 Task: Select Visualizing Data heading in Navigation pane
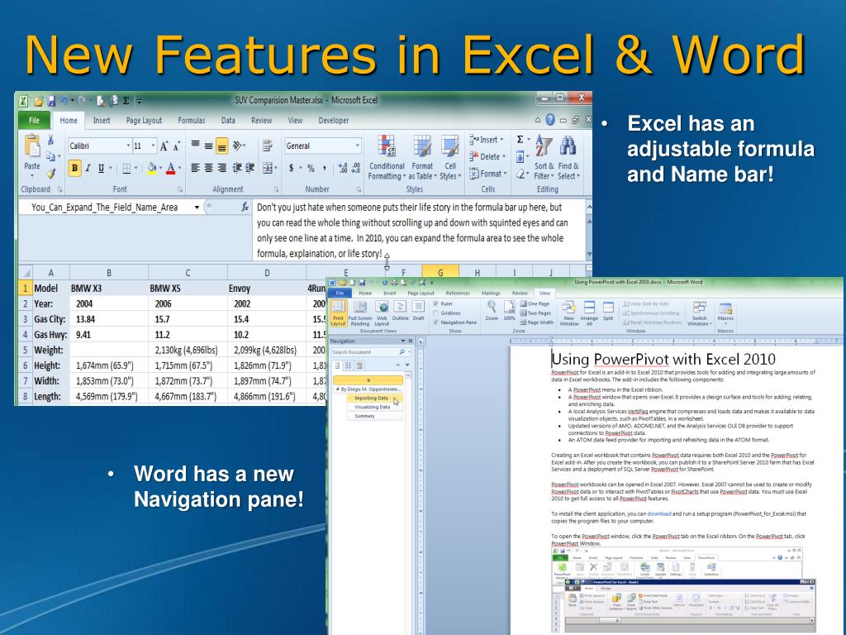(373, 407)
